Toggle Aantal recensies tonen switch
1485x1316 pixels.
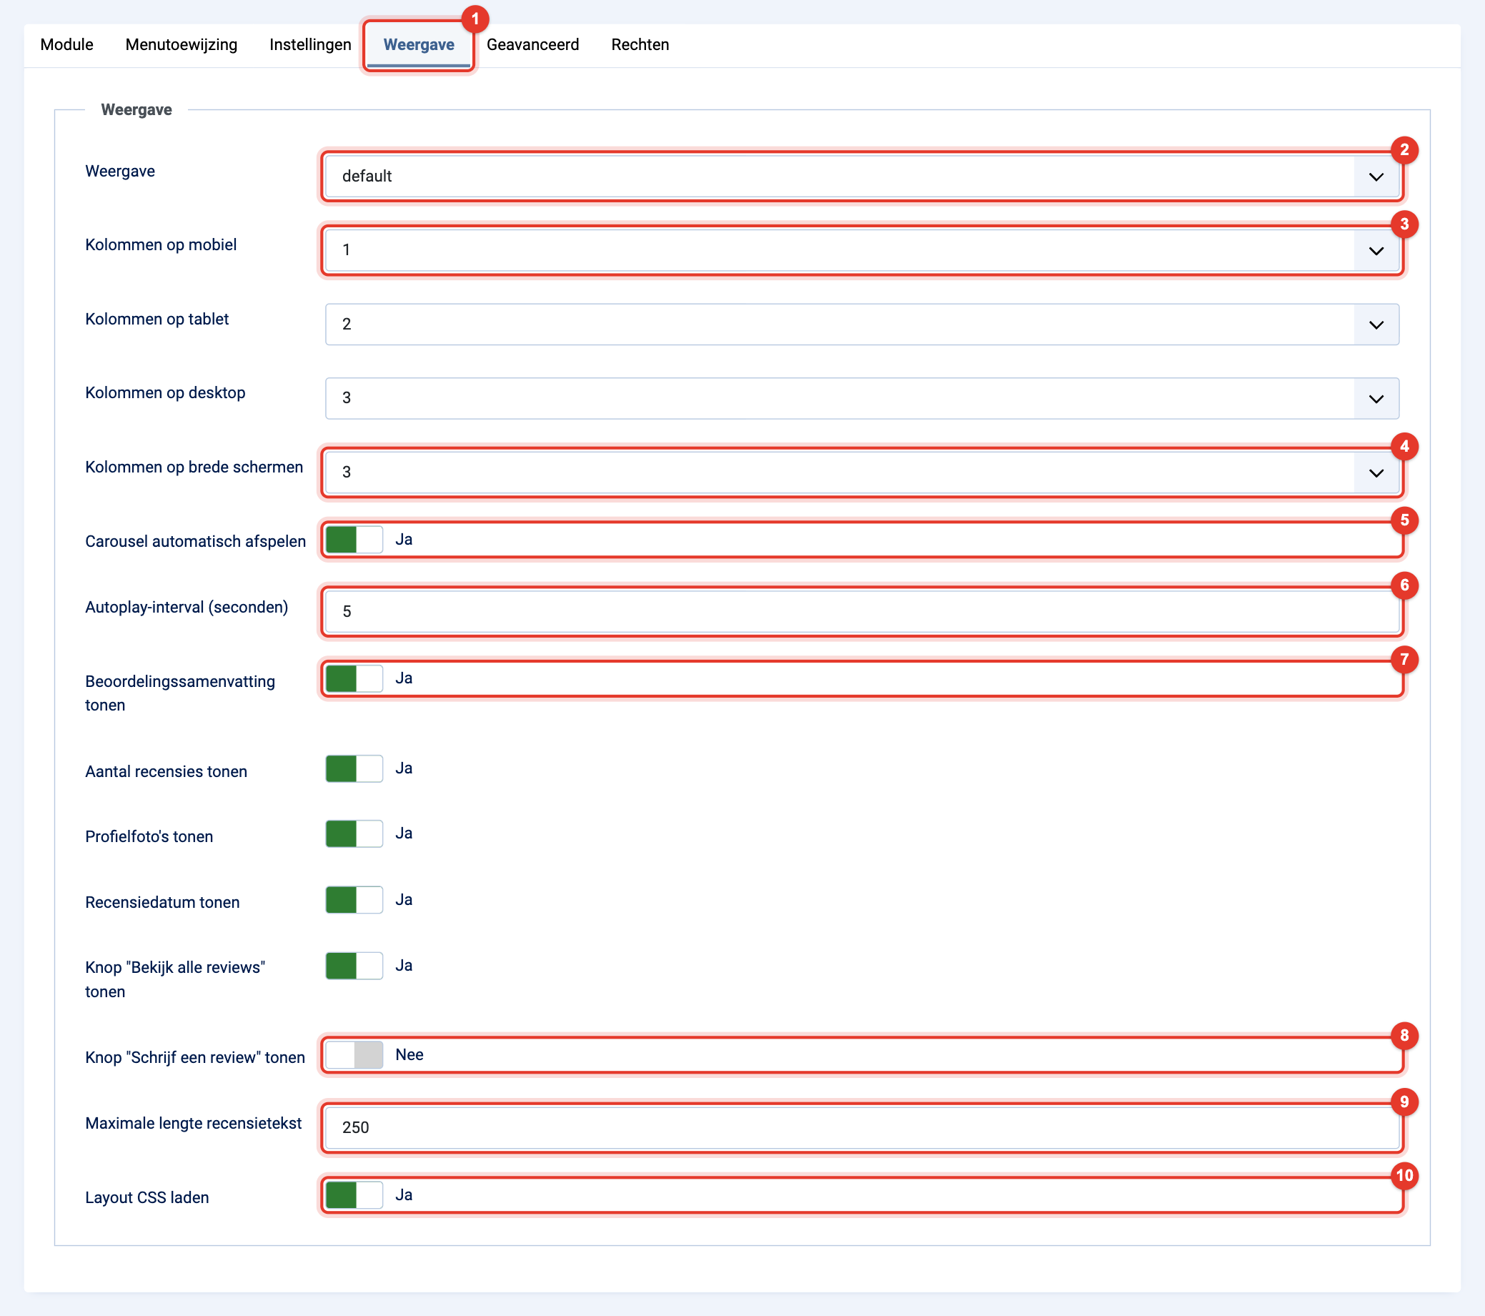(354, 768)
